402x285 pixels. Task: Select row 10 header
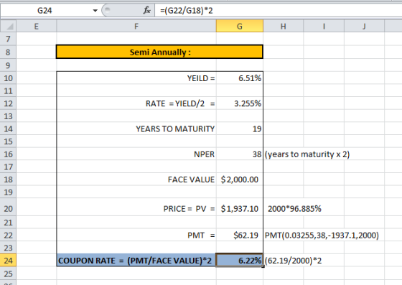point(8,78)
